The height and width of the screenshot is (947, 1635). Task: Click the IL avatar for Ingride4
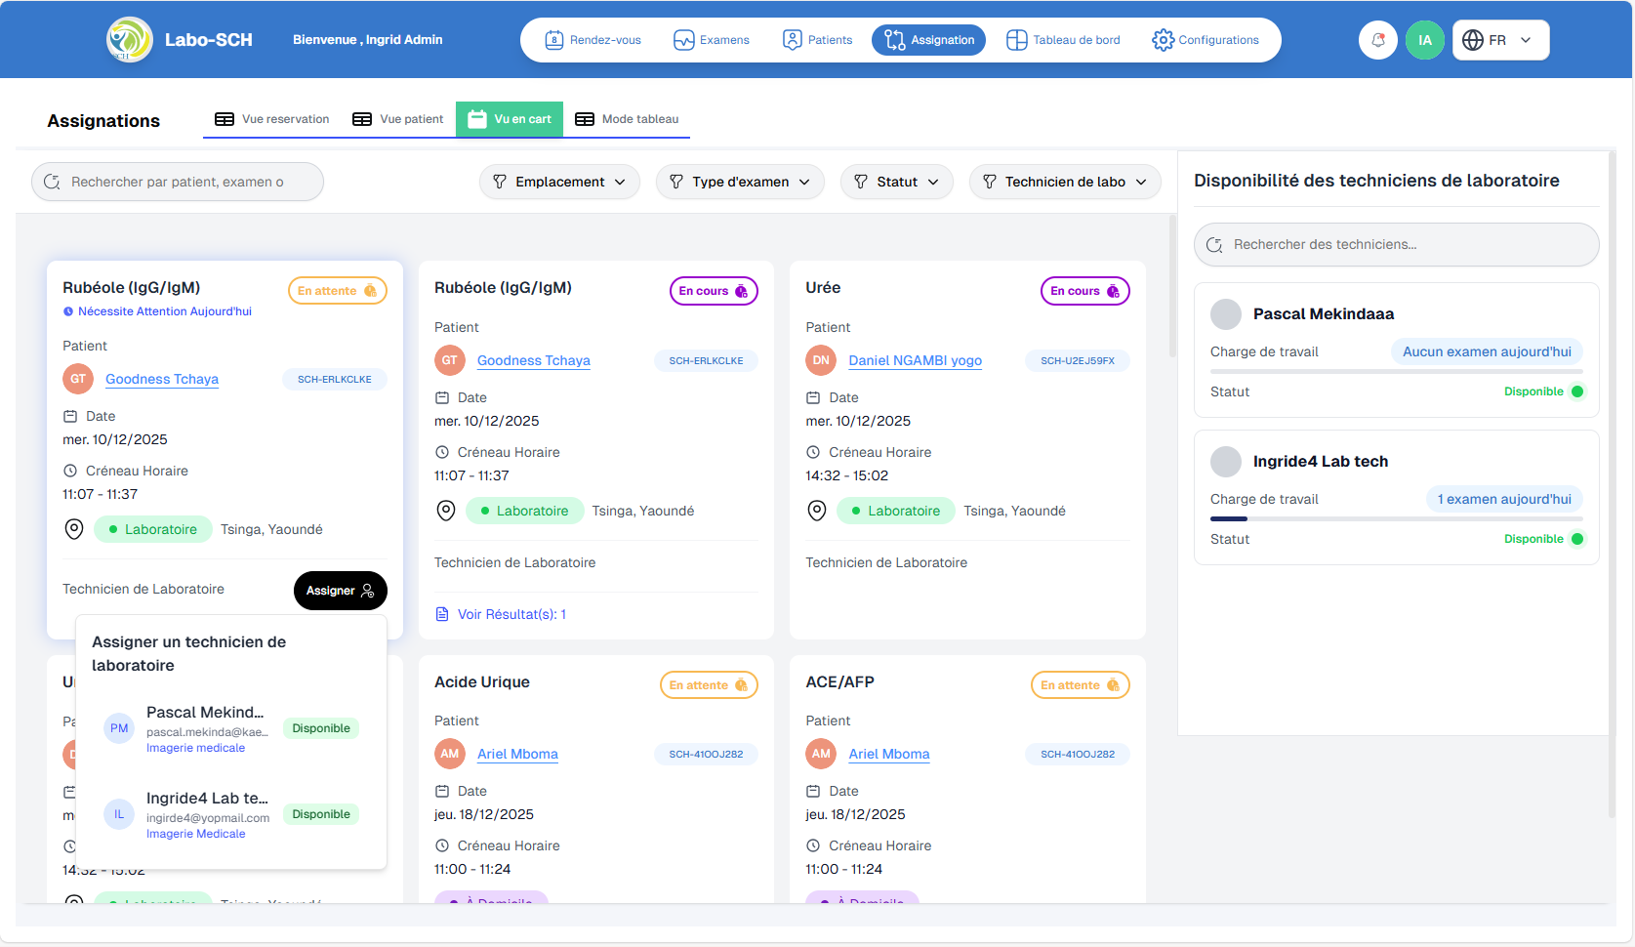click(119, 814)
